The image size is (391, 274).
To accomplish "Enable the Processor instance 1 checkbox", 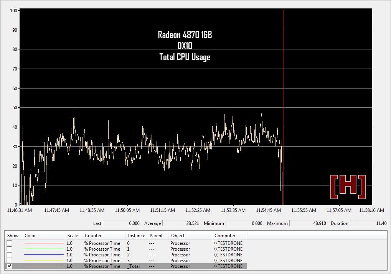I will 9,249.
